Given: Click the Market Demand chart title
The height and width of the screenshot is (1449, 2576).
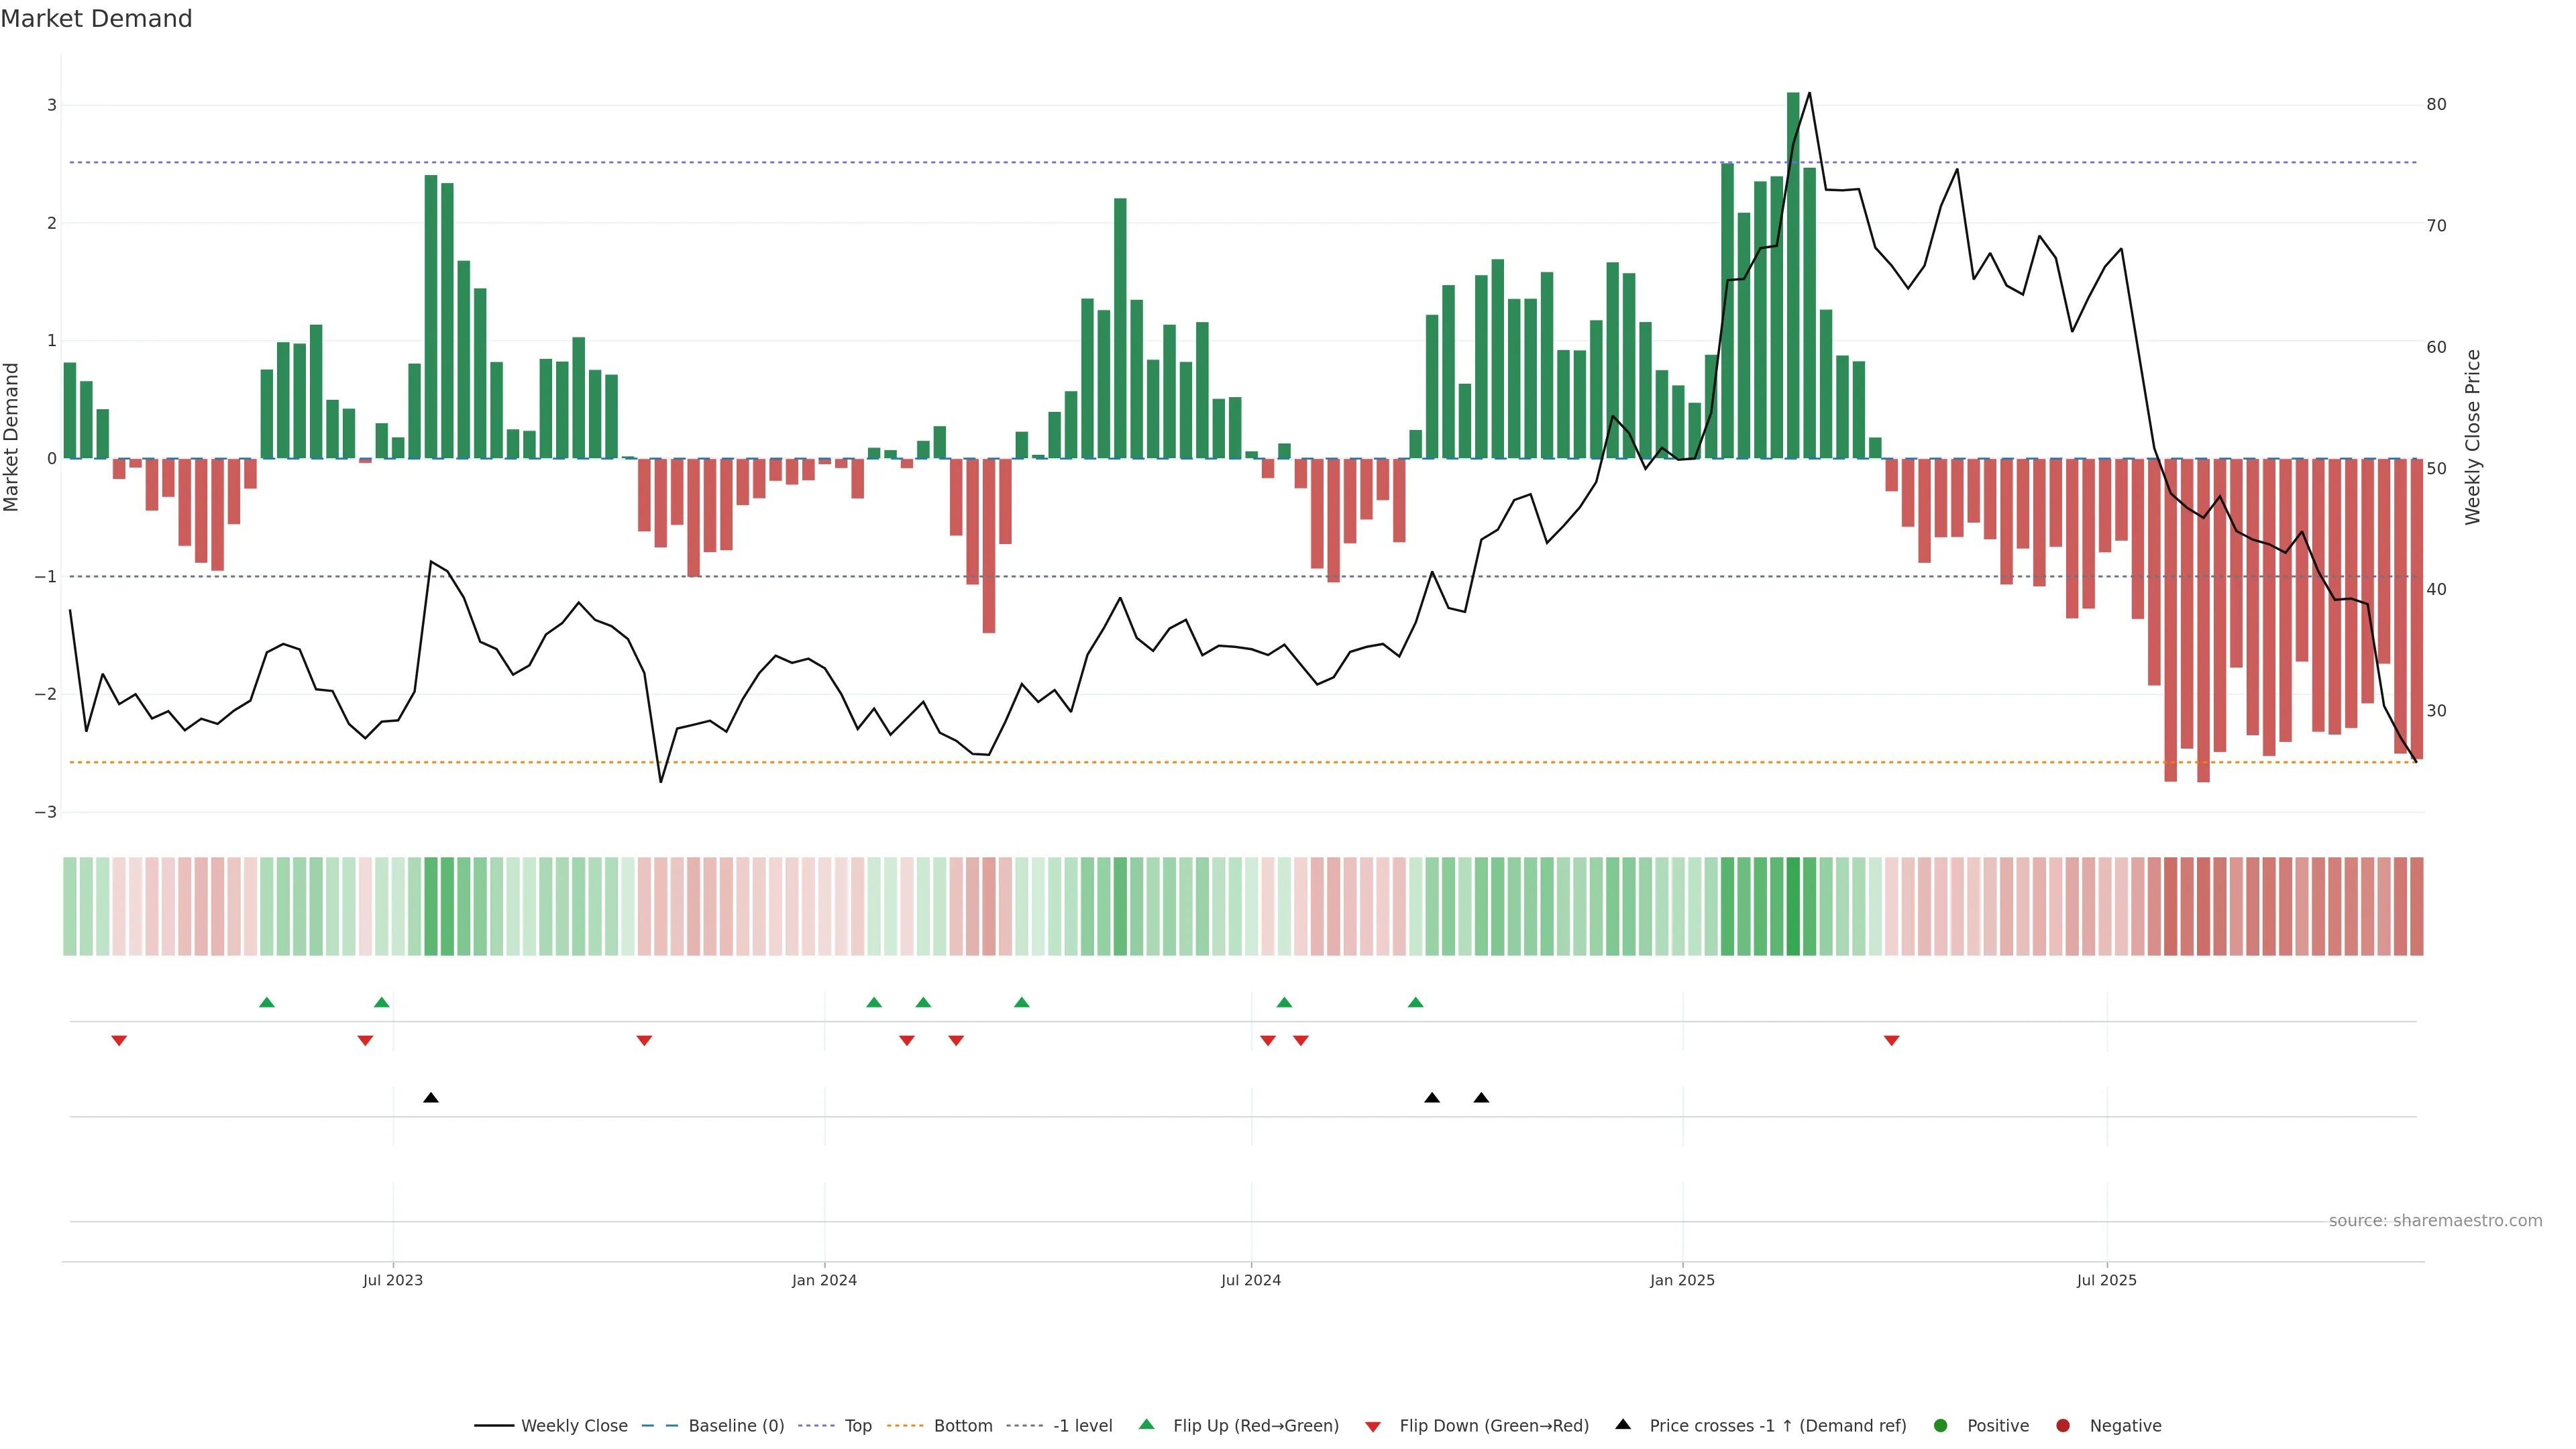Looking at the screenshot, I should (x=96, y=19).
